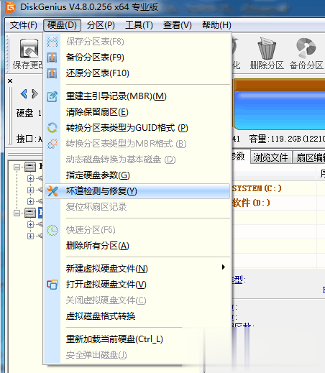The image size is (325, 373).
Task: Click the Backup Partition Table (F9) icon
Action: [x=52, y=57]
